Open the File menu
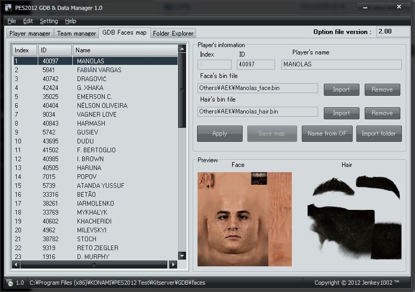This screenshot has width=415, height=292. (x=12, y=21)
